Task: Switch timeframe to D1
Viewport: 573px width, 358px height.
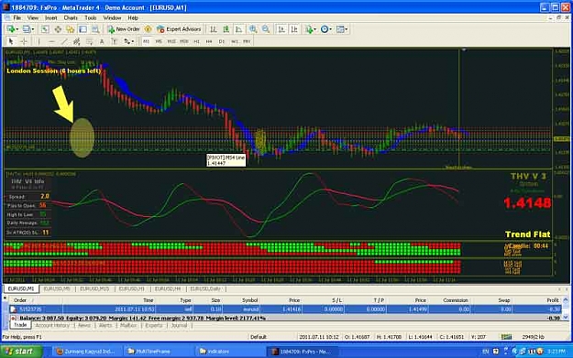Action: coord(222,41)
